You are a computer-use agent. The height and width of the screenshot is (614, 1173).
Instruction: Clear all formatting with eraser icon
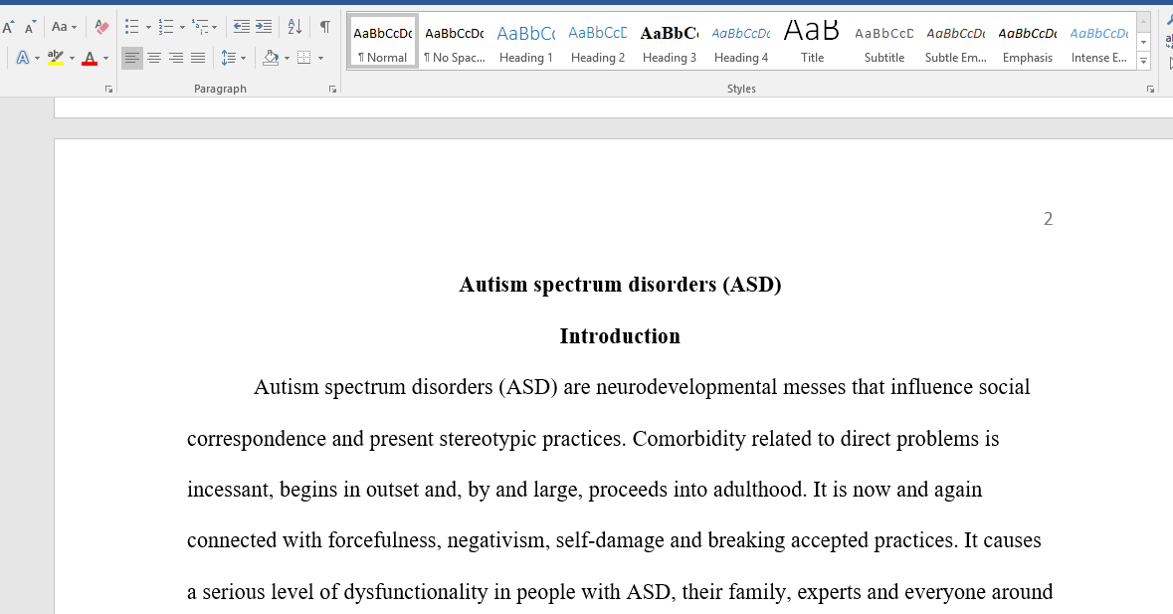101,27
